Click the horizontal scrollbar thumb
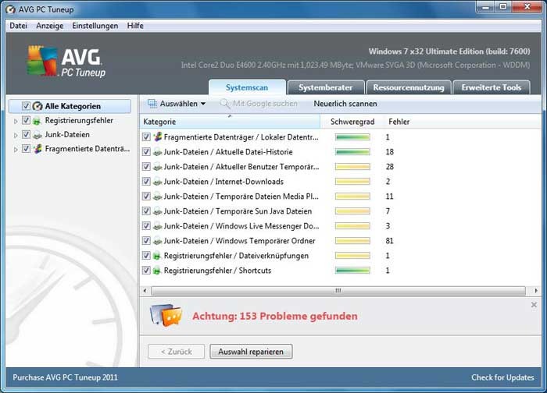This screenshot has width=547, height=393. (338, 290)
